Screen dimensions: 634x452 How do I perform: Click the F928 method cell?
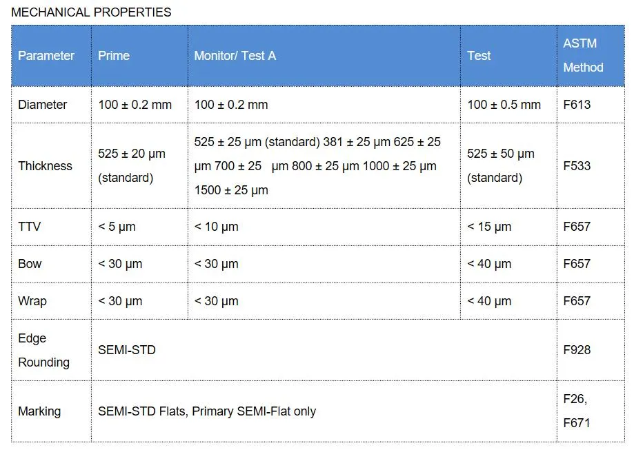577,350
